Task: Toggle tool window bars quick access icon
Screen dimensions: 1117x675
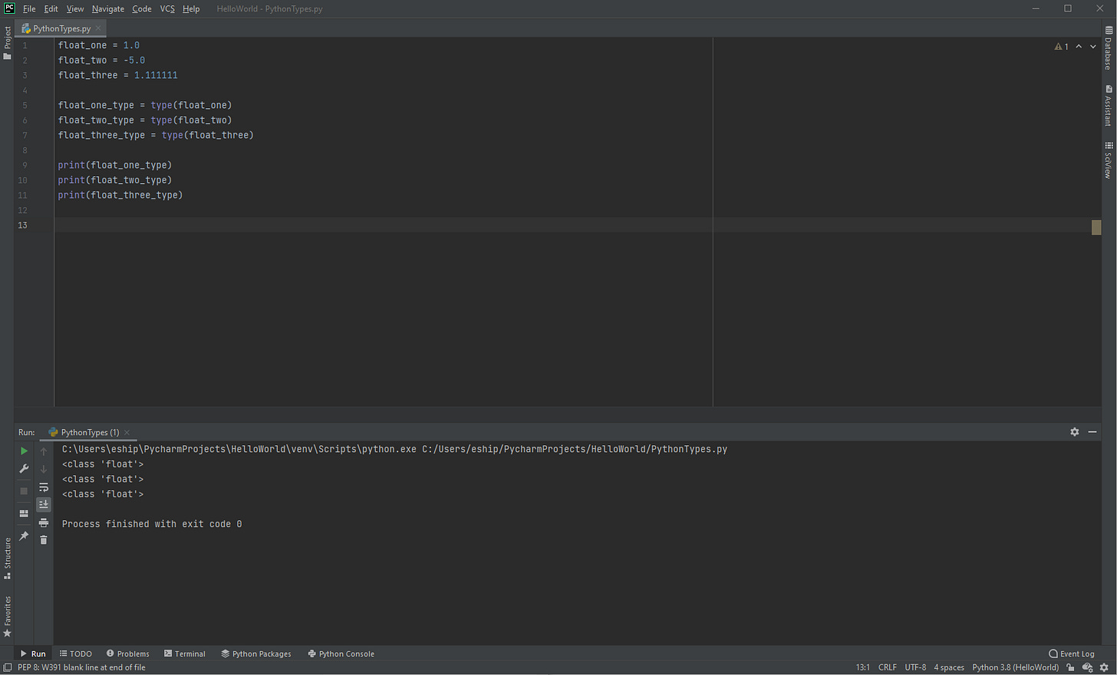Action: pyautogui.click(x=7, y=667)
